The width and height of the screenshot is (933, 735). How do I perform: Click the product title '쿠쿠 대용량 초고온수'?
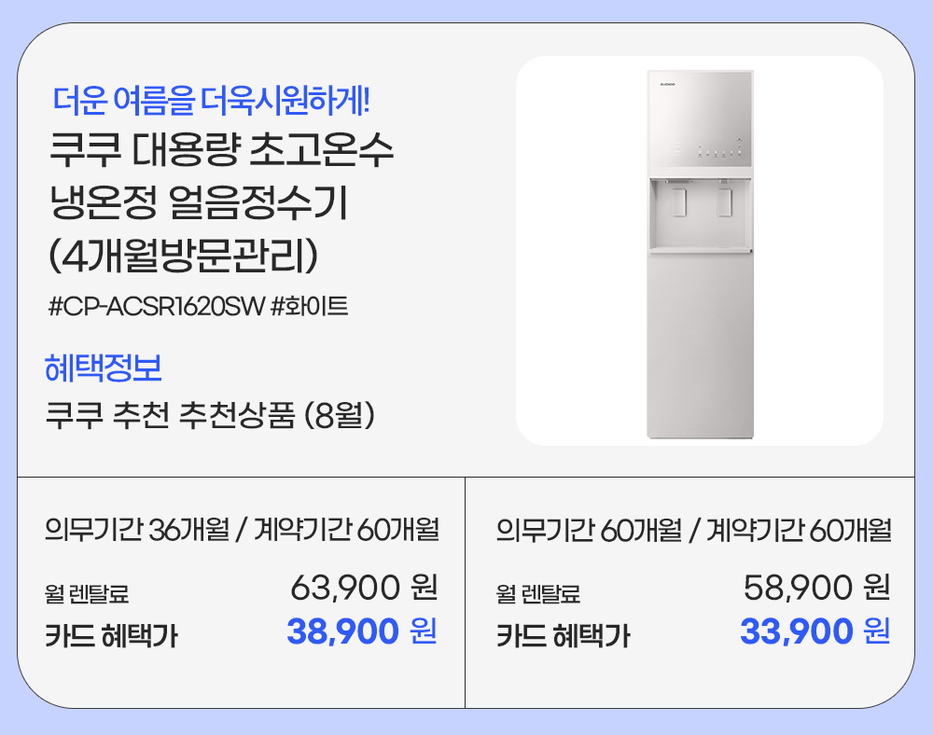point(221,152)
